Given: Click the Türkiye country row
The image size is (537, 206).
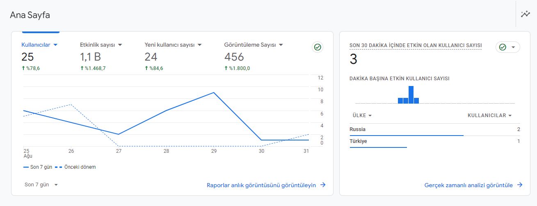Looking at the screenshot, I should click(x=435, y=141).
